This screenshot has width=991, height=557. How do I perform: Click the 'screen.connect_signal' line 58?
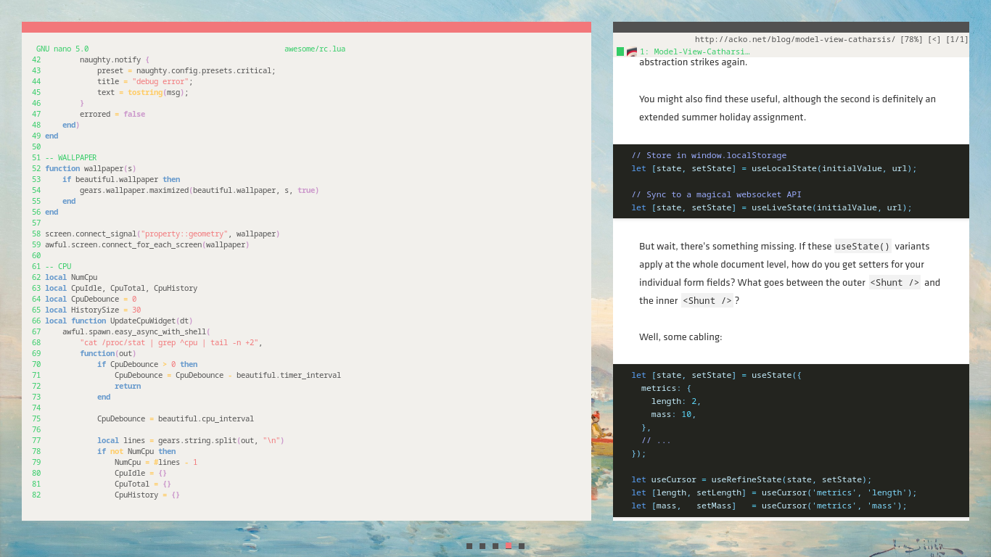point(163,234)
